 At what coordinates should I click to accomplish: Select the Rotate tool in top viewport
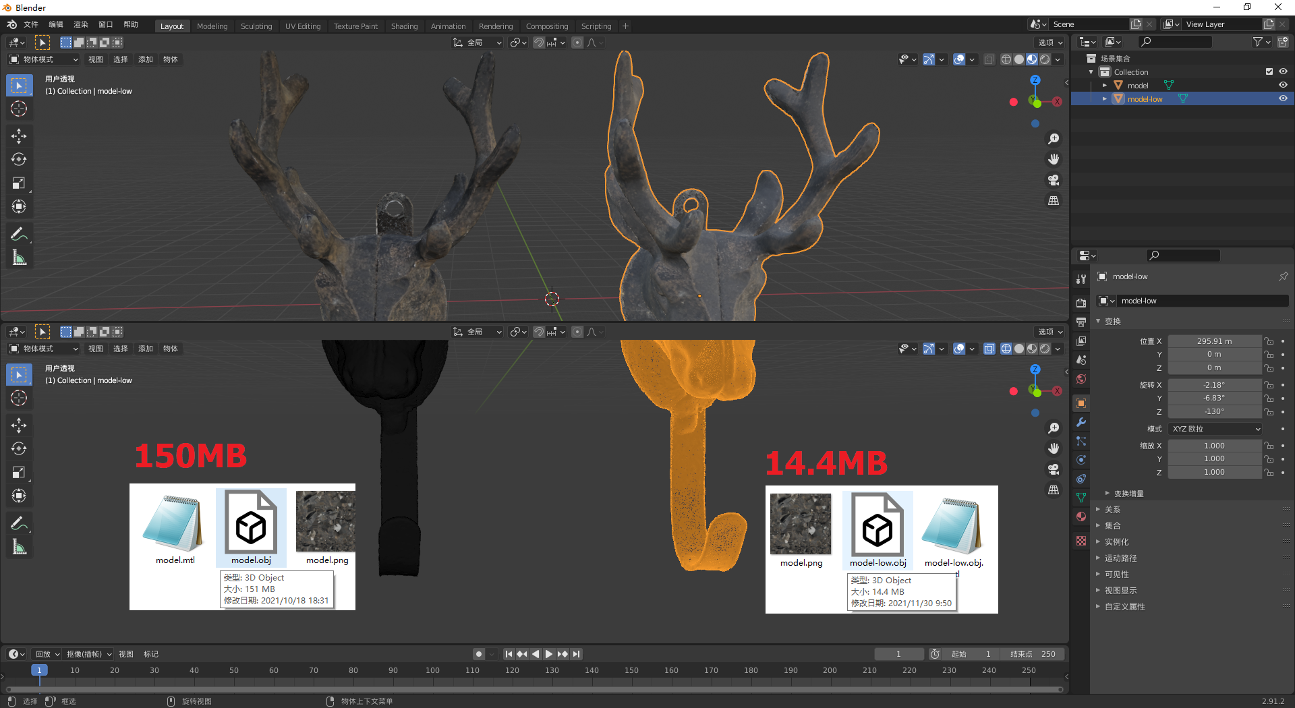pos(19,160)
